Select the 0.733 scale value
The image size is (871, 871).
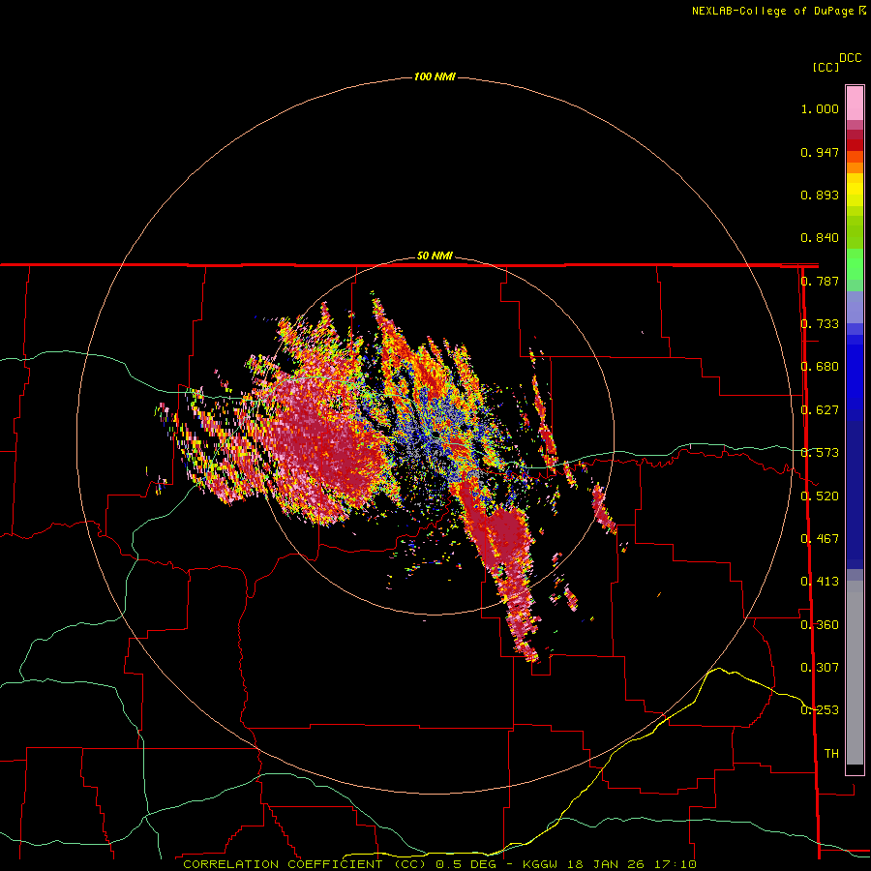820,324
